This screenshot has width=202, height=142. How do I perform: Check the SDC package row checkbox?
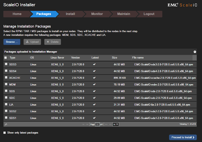click(6, 97)
